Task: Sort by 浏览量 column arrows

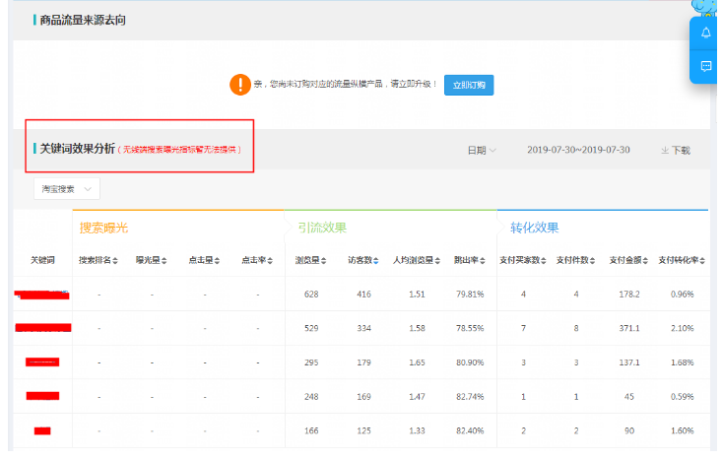Action: pyautogui.click(x=328, y=261)
